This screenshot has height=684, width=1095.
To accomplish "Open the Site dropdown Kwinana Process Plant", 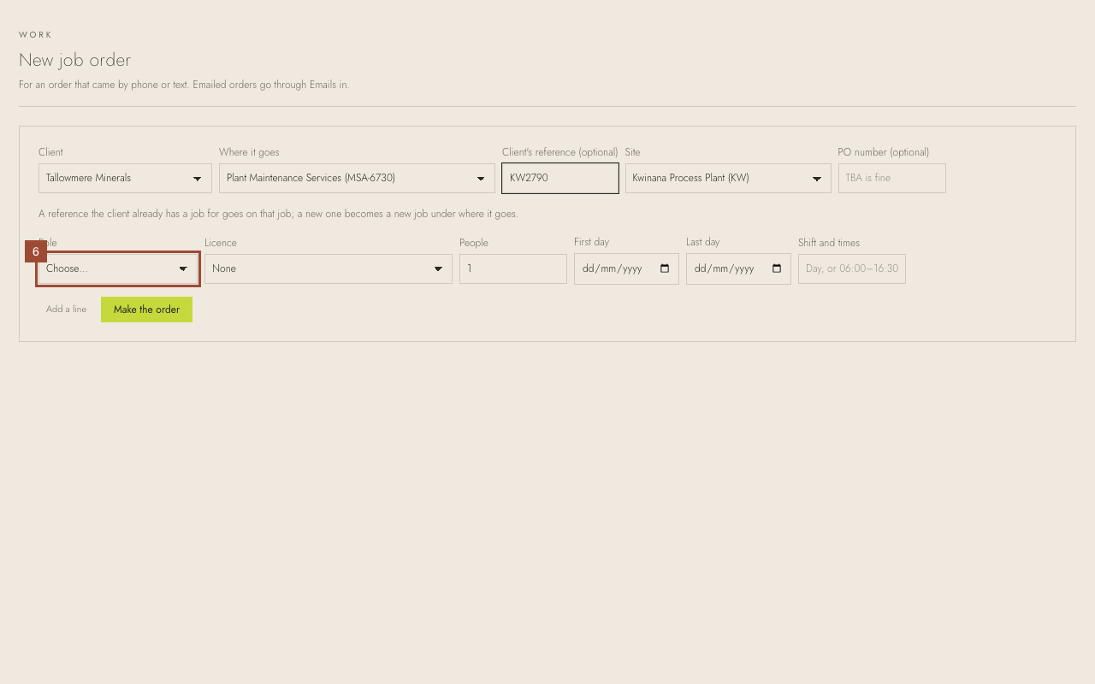I will [x=728, y=178].
